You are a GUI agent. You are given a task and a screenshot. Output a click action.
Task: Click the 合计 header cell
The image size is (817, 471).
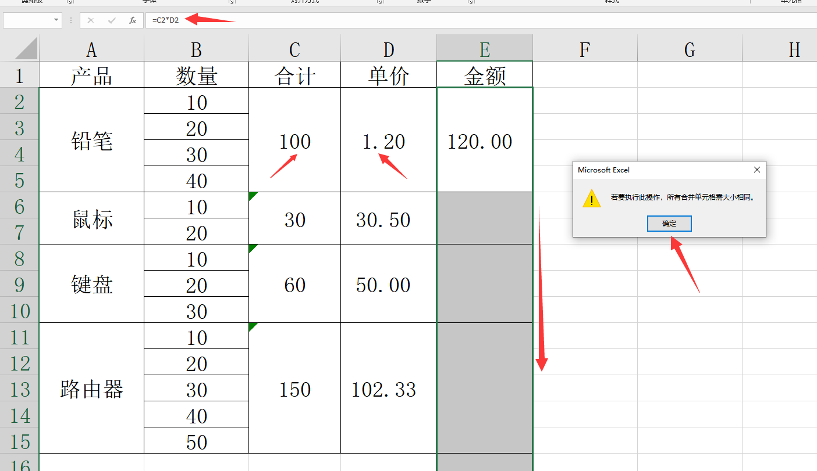pos(294,74)
